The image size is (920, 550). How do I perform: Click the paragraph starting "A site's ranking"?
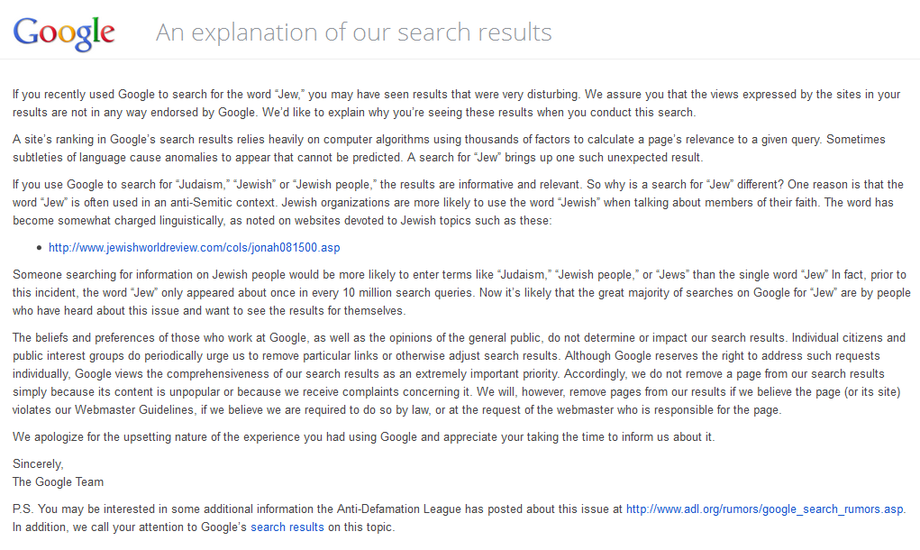[x=449, y=149]
